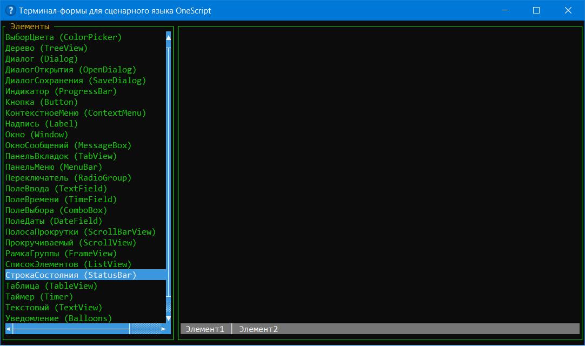Click the highlighted СтрокаСостояния (StatusBar) row

71,275
